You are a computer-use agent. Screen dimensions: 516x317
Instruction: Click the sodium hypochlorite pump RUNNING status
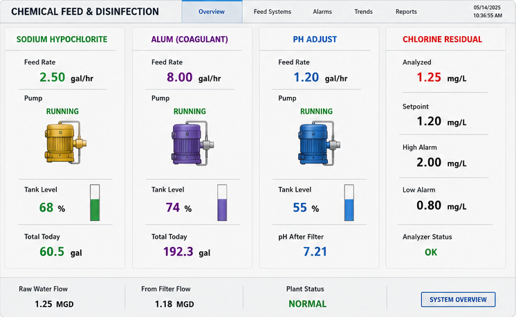tap(62, 111)
